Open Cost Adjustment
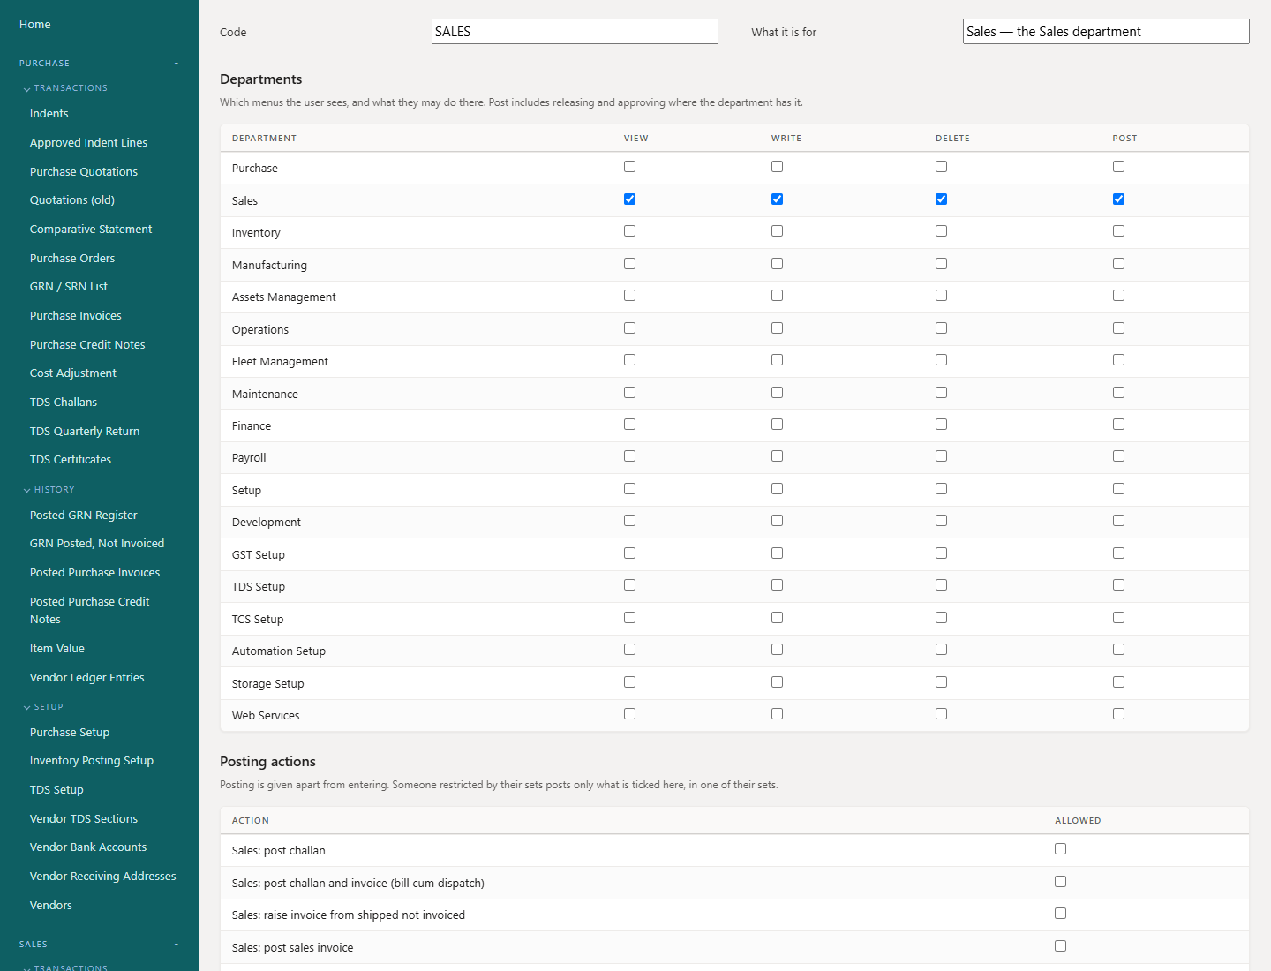Screen dimensions: 1271x971 [73, 373]
